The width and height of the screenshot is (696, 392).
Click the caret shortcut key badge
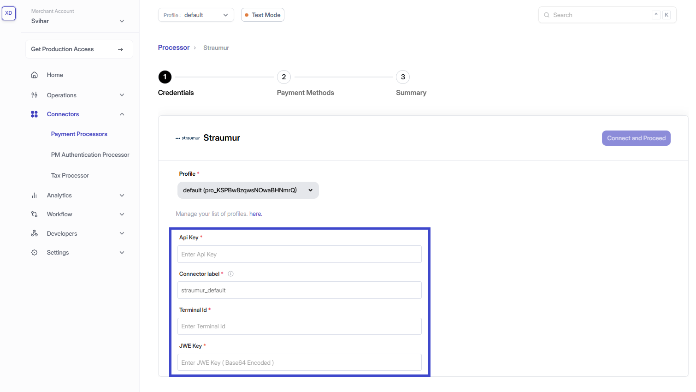click(x=656, y=15)
